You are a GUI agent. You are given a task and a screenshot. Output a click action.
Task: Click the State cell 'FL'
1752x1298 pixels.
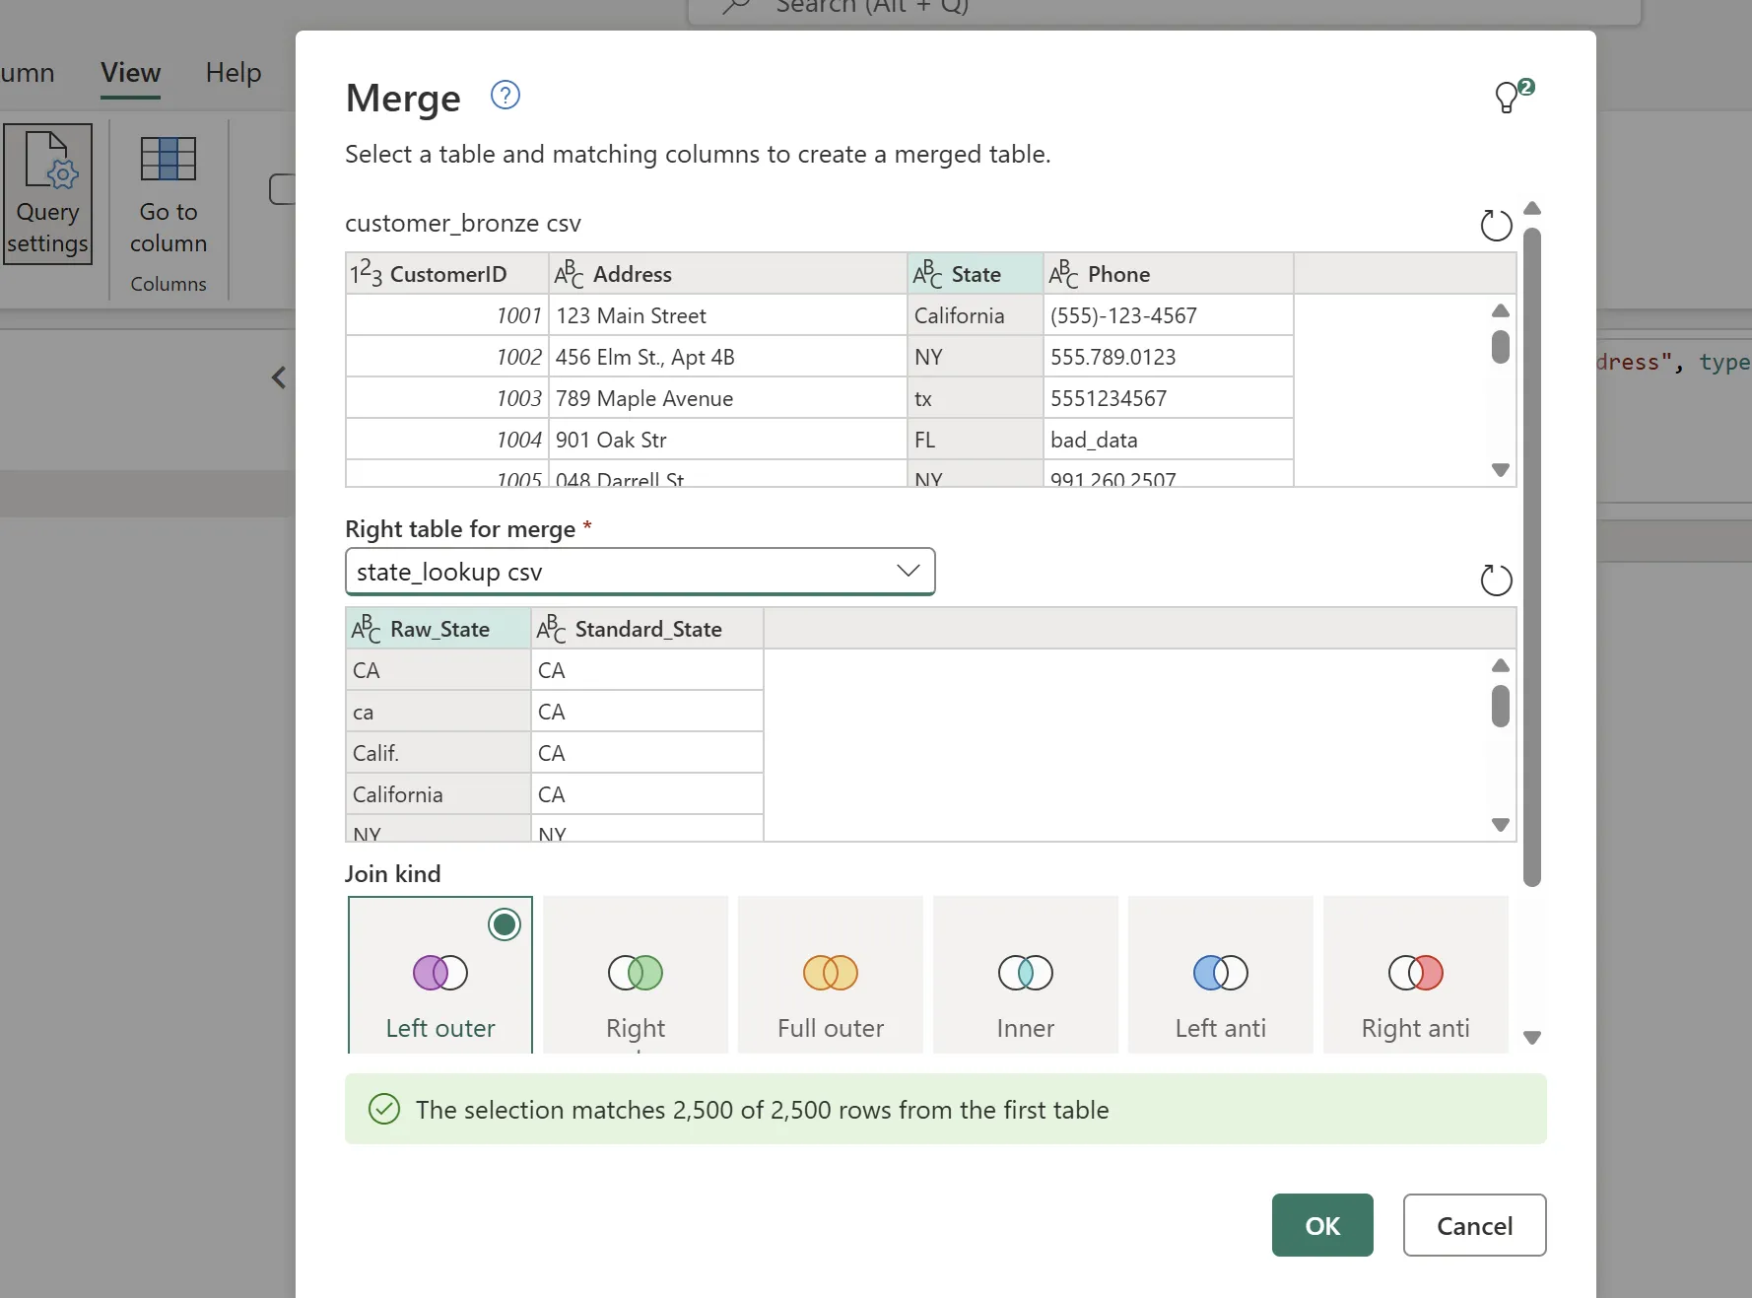click(x=976, y=440)
